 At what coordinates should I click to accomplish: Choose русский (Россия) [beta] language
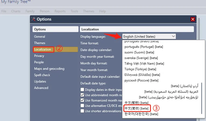click(x=141, y=80)
